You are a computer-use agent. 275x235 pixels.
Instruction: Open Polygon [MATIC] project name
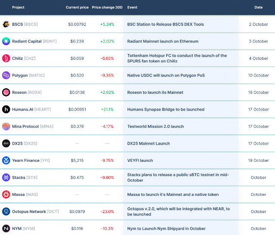tap(28, 75)
